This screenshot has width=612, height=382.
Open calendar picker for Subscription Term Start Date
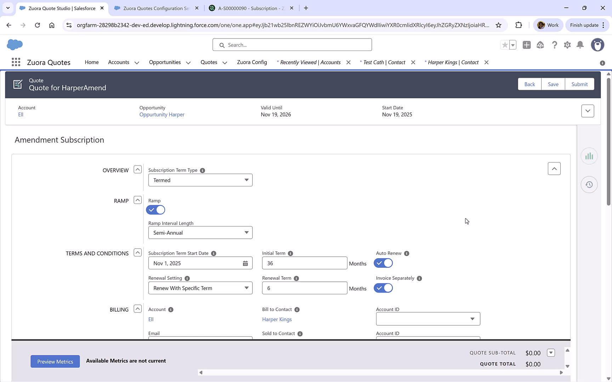pos(245,263)
